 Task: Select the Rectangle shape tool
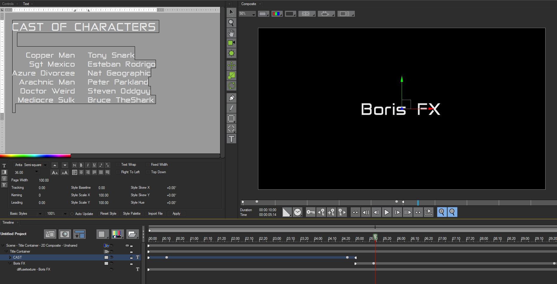pyautogui.click(x=231, y=118)
